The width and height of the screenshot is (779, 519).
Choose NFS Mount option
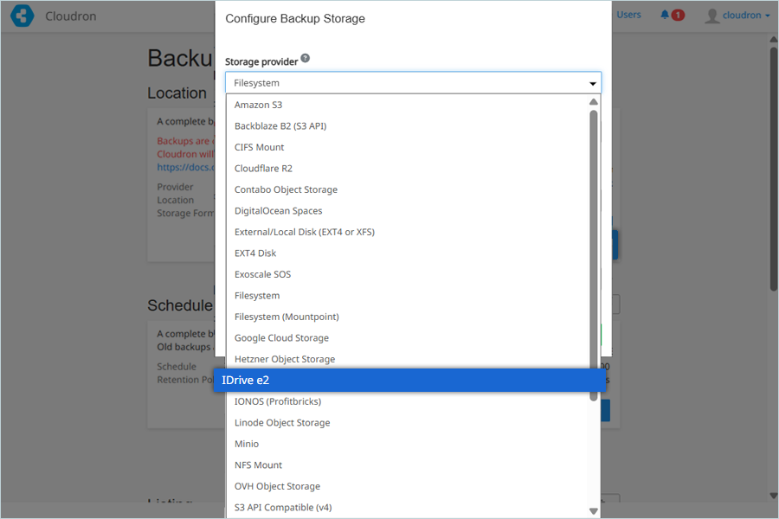point(409,465)
